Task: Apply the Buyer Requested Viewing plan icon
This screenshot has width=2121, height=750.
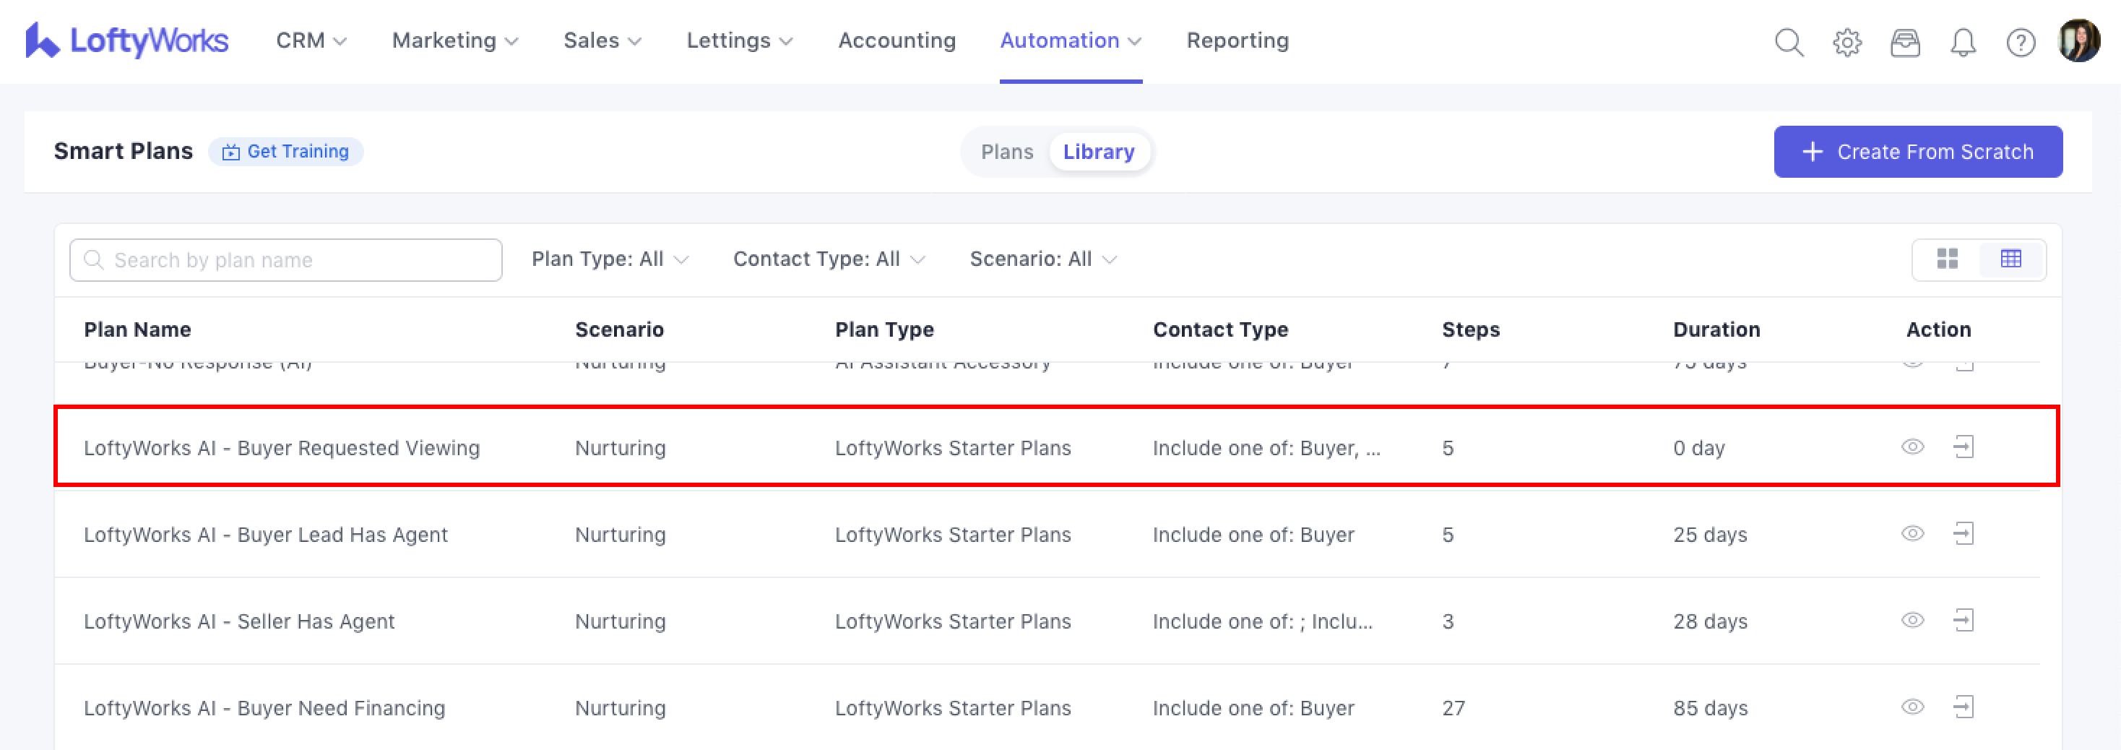Action: 1964,447
